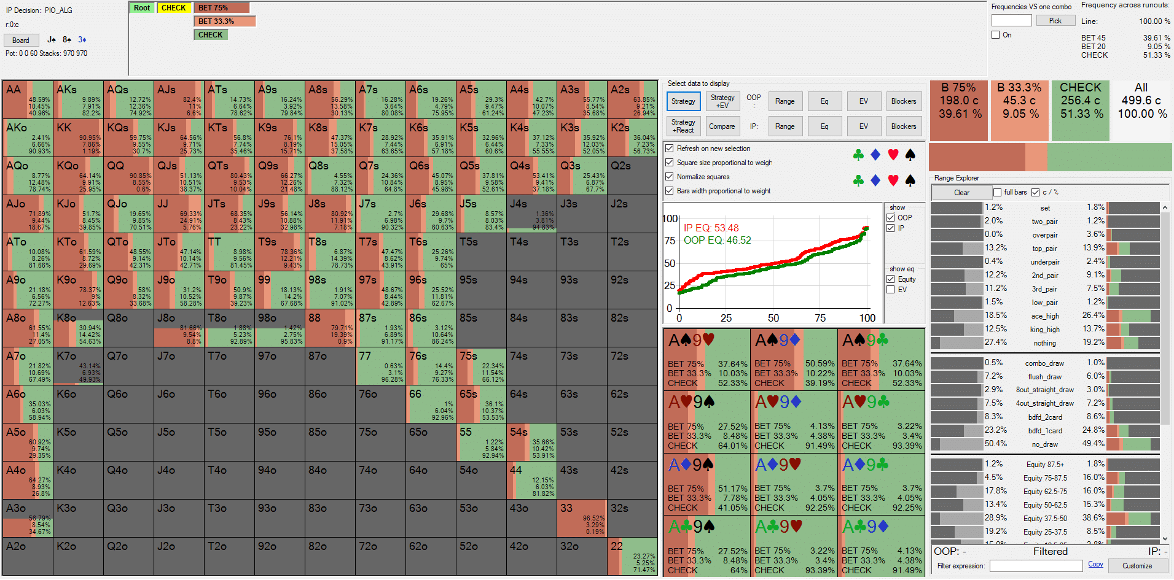The width and height of the screenshot is (1174, 580).
Task: Click the green club in the top suit row
Action: 858,155
